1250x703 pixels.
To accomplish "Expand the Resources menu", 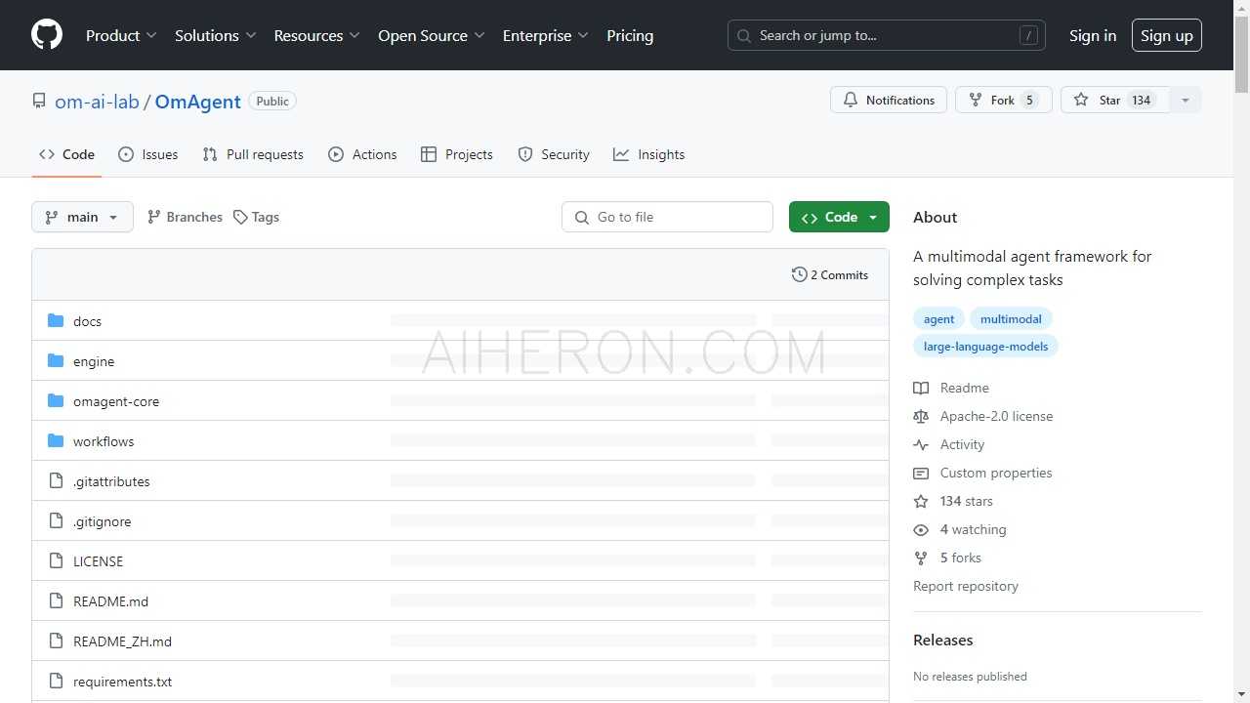I will point(317,35).
